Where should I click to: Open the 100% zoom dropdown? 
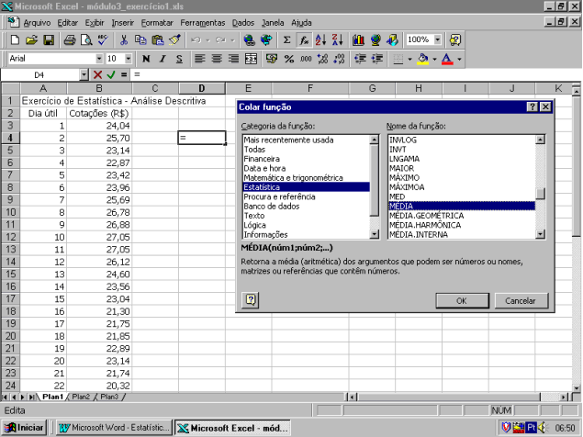coord(437,40)
